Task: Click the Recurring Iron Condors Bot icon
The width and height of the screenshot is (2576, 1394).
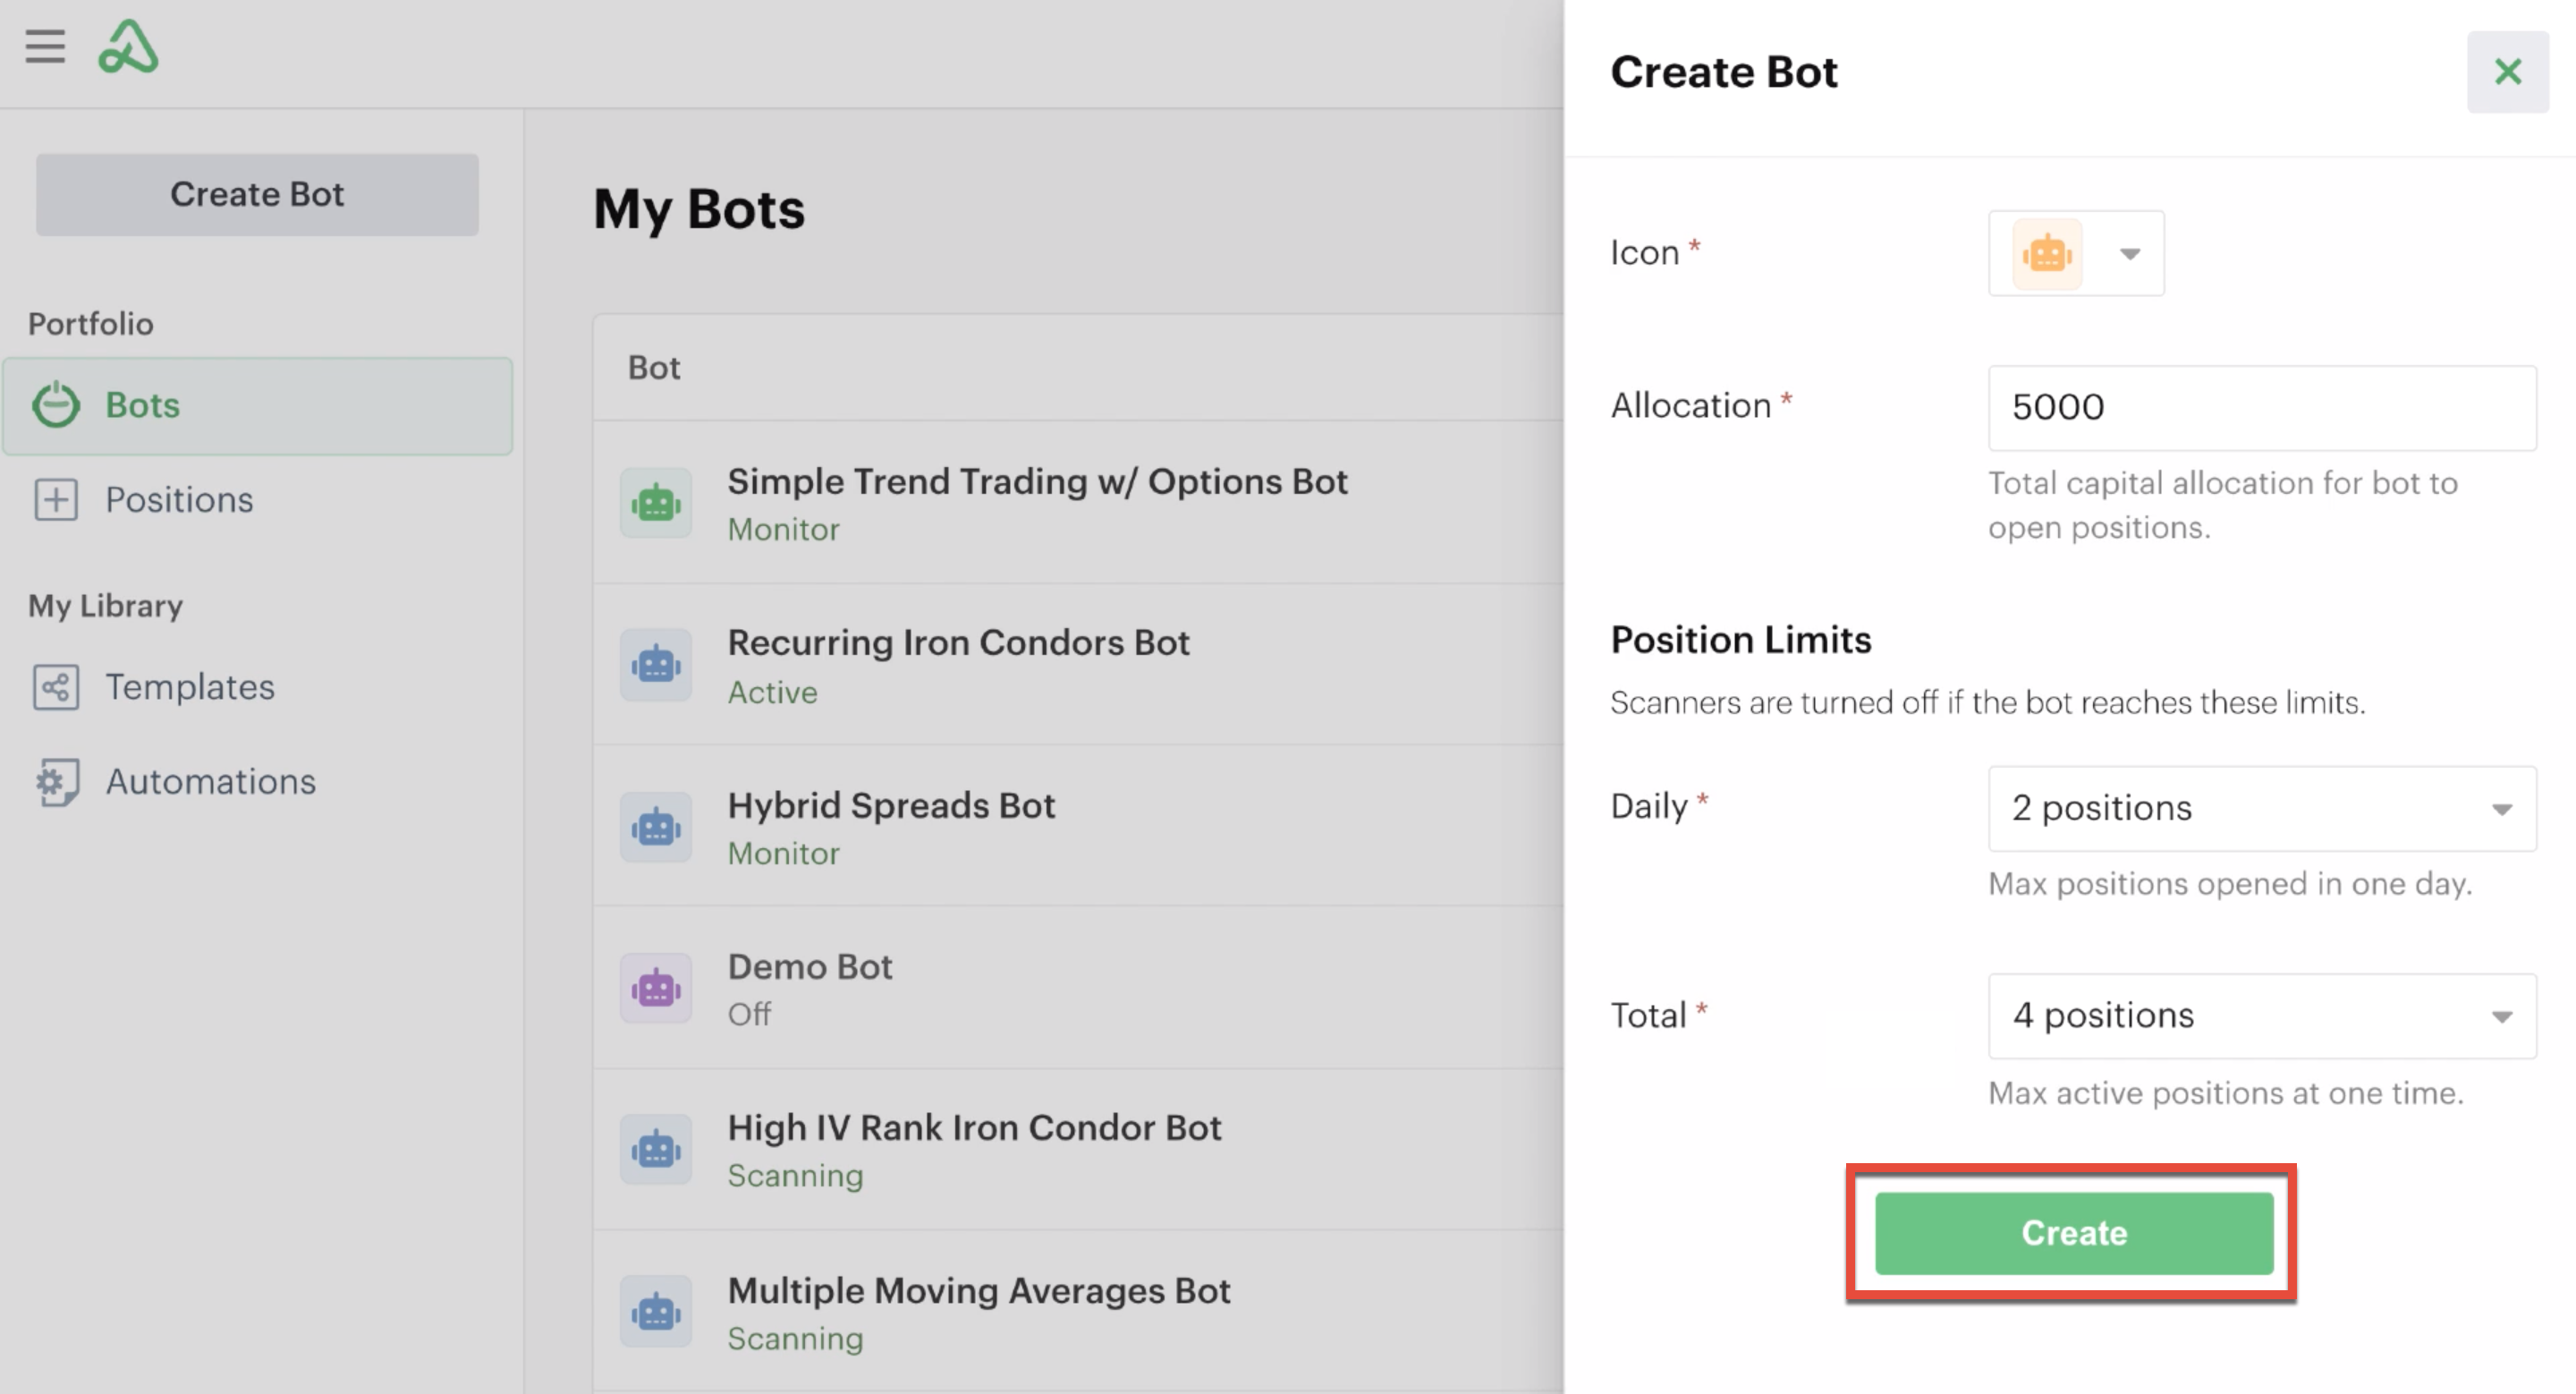Action: 656,664
